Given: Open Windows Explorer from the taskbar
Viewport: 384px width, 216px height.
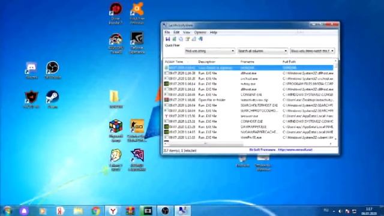Looking at the screenshot, I should click(x=78, y=211).
